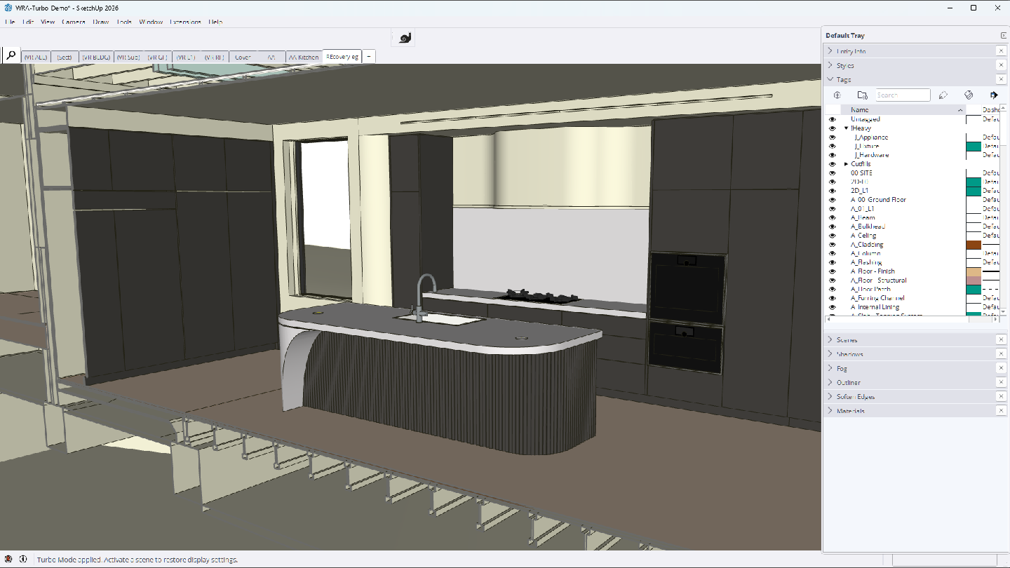Viewport: 1010px width, 568px height.
Task: Hide the 00 SITE tag
Action: (x=833, y=173)
